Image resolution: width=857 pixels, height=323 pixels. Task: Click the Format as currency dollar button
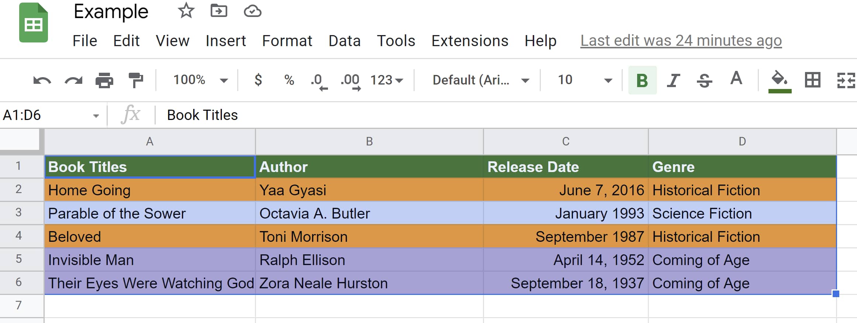258,80
